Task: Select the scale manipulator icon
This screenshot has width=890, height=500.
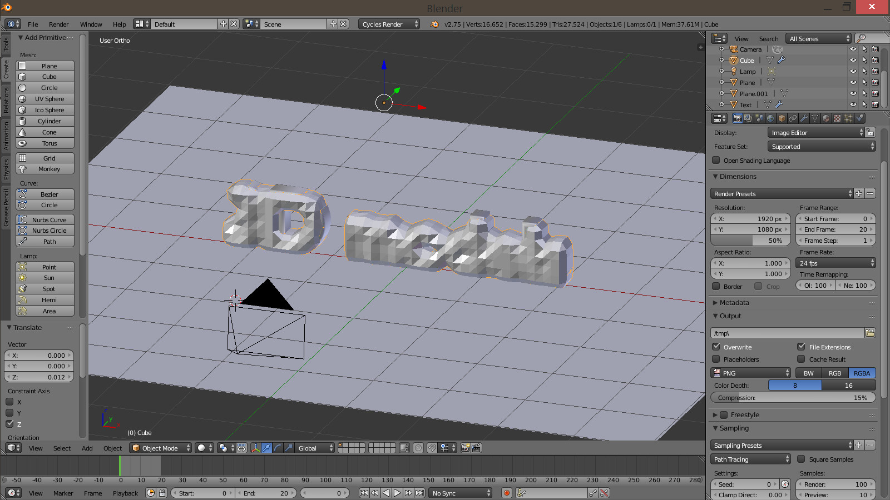Action: point(289,448)
